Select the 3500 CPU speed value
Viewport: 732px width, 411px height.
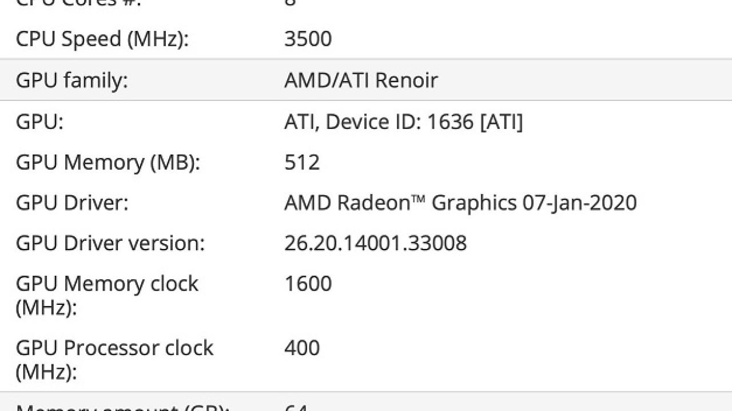tap(308, 39)
